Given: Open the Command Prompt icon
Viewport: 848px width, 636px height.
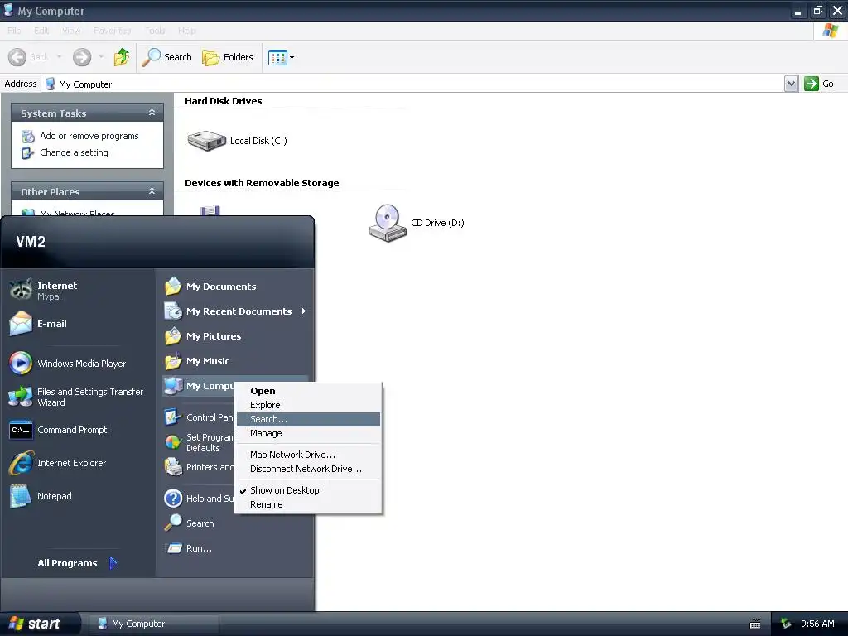Looking at the screenshot, I should [21, 430].
